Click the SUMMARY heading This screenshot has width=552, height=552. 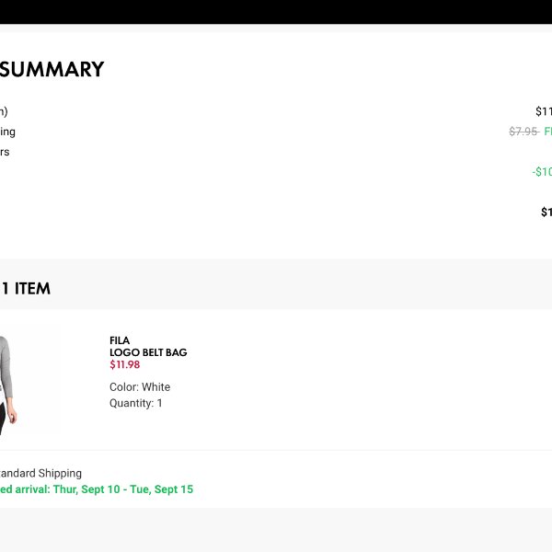tap(52, 69)
